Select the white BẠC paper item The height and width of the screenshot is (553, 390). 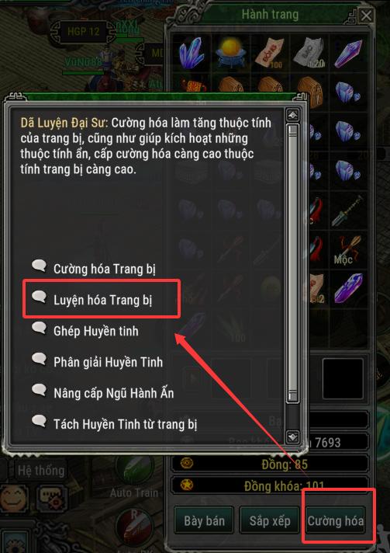pyautogui.click(x=309, y=54)
